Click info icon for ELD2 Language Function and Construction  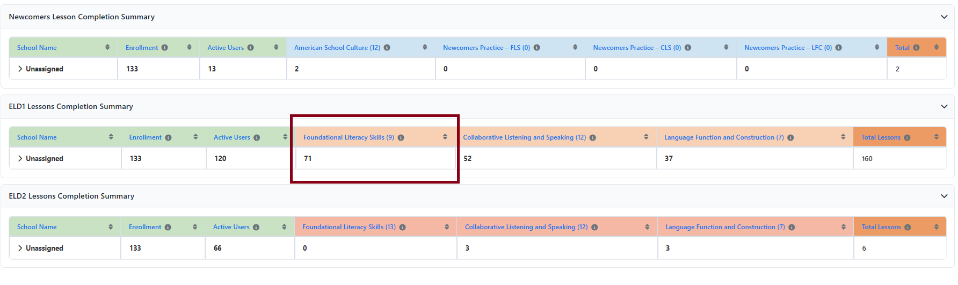(792, 228)
